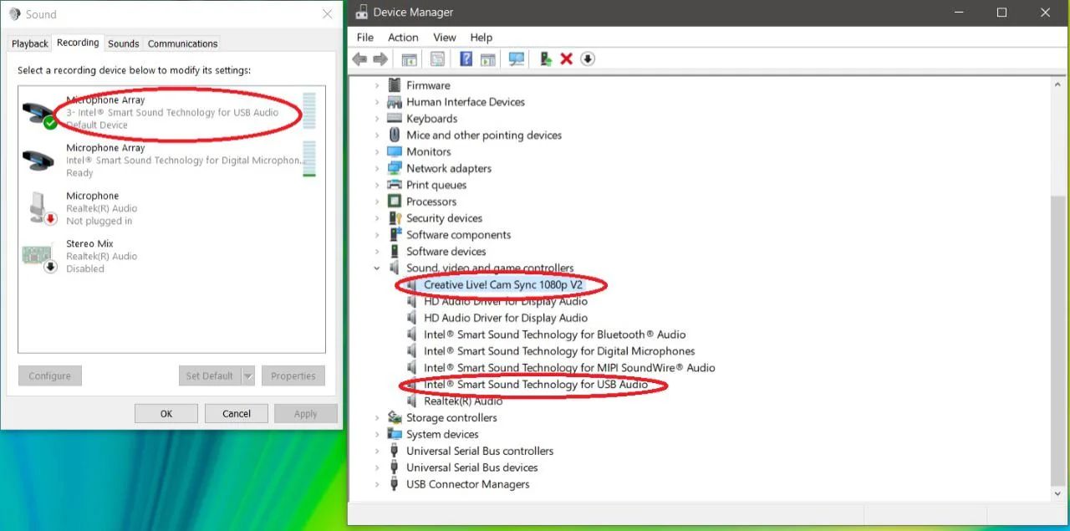The width and height of the screenshot is (1070, 531).
Task: Click the Scan for hardware changes icon
Action: click(x=517, y=59)
